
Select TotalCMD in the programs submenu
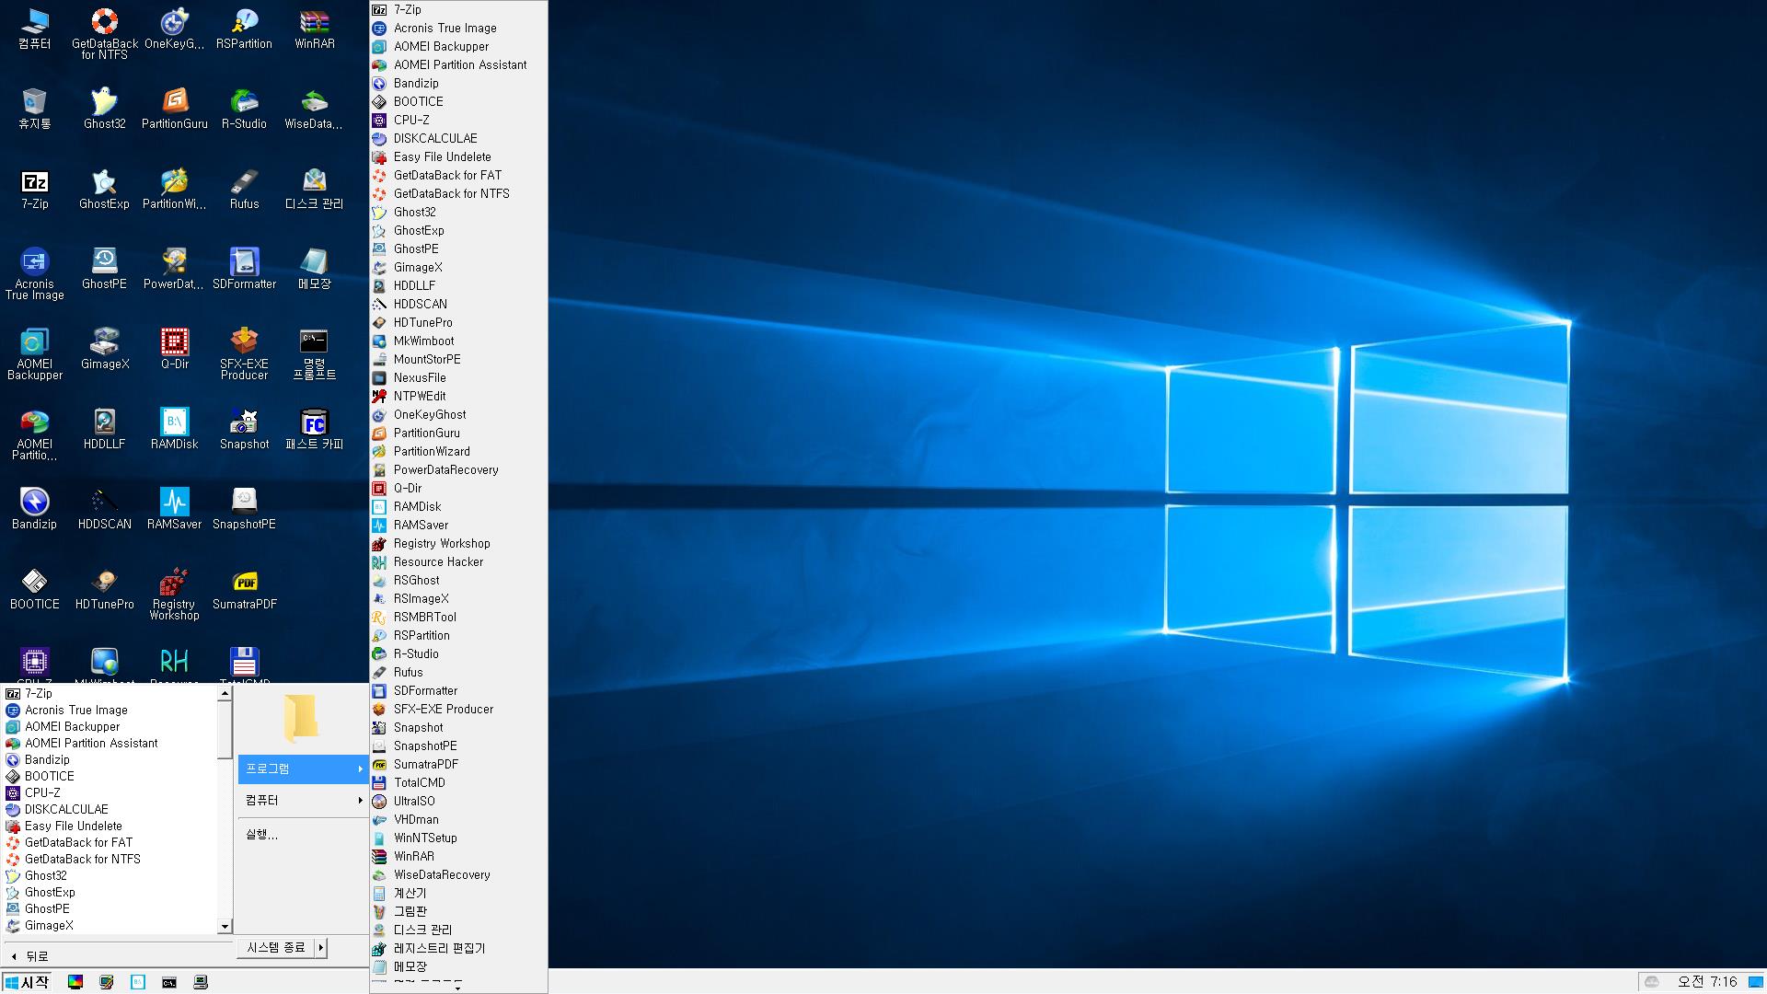click(x=458, y=782)
